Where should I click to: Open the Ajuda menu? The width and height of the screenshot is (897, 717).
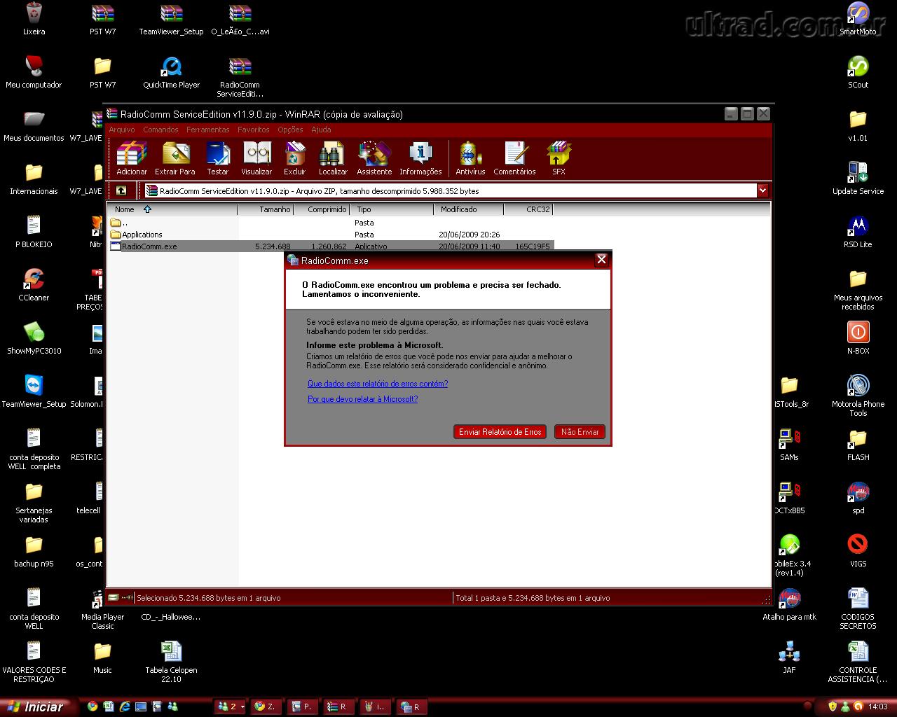[321, 130]
